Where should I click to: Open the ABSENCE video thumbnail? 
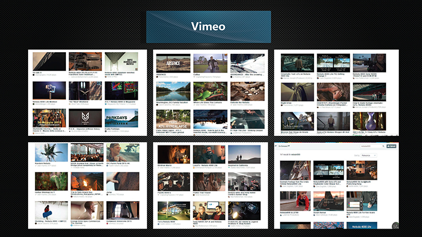[x=173, y=63]
